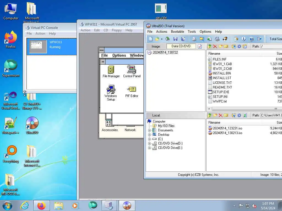Screen dimensions: 282x211
Task: Click the image Path input field showing /
Action: (x=271, y=46)
